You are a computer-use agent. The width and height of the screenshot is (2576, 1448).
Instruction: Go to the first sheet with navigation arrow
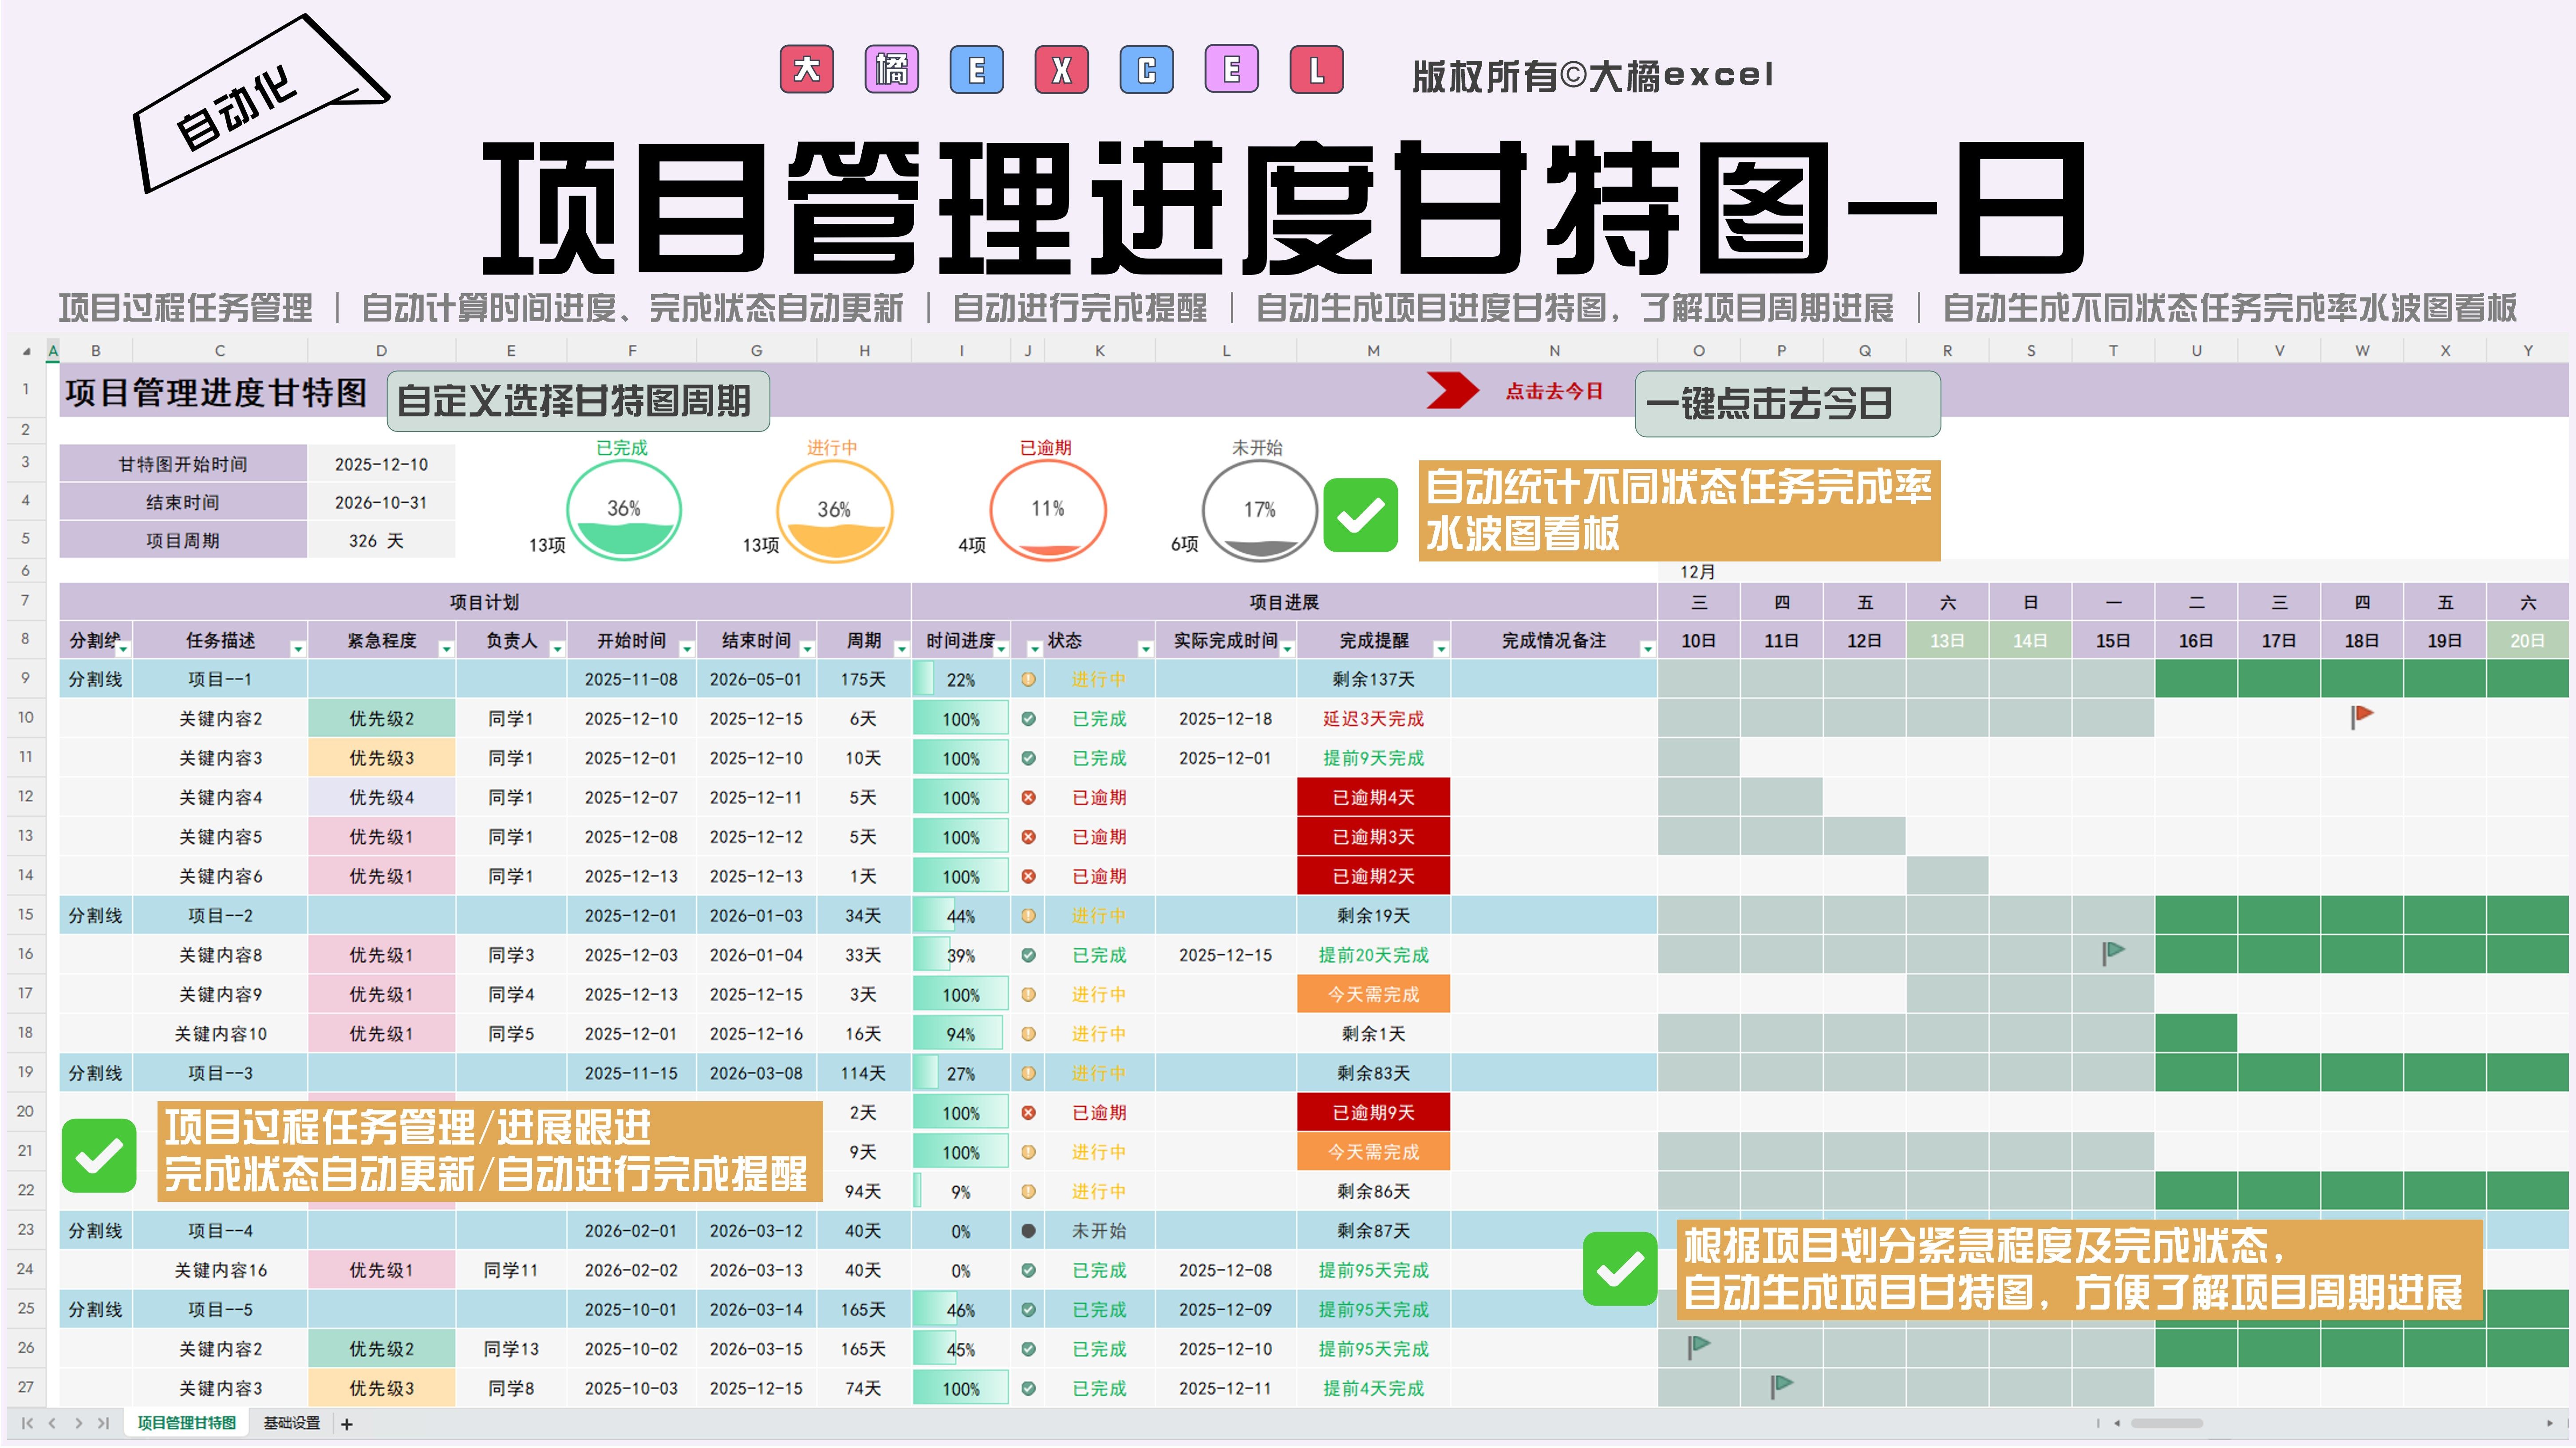27,1423
